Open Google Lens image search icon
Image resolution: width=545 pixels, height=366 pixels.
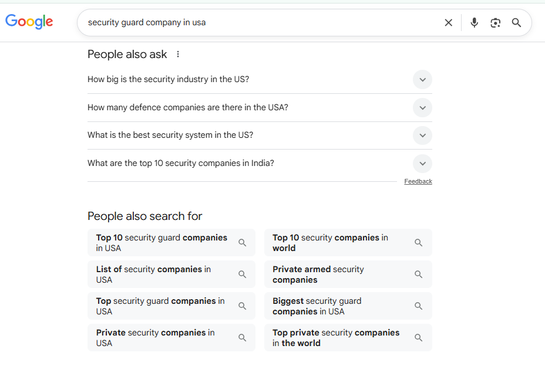496,23
